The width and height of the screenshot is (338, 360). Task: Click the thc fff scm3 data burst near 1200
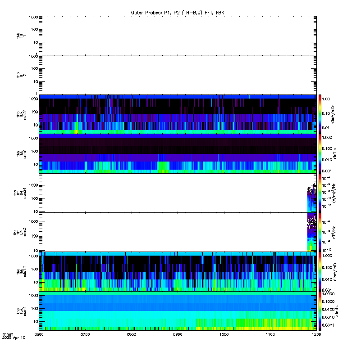click(x=312, y=232)
